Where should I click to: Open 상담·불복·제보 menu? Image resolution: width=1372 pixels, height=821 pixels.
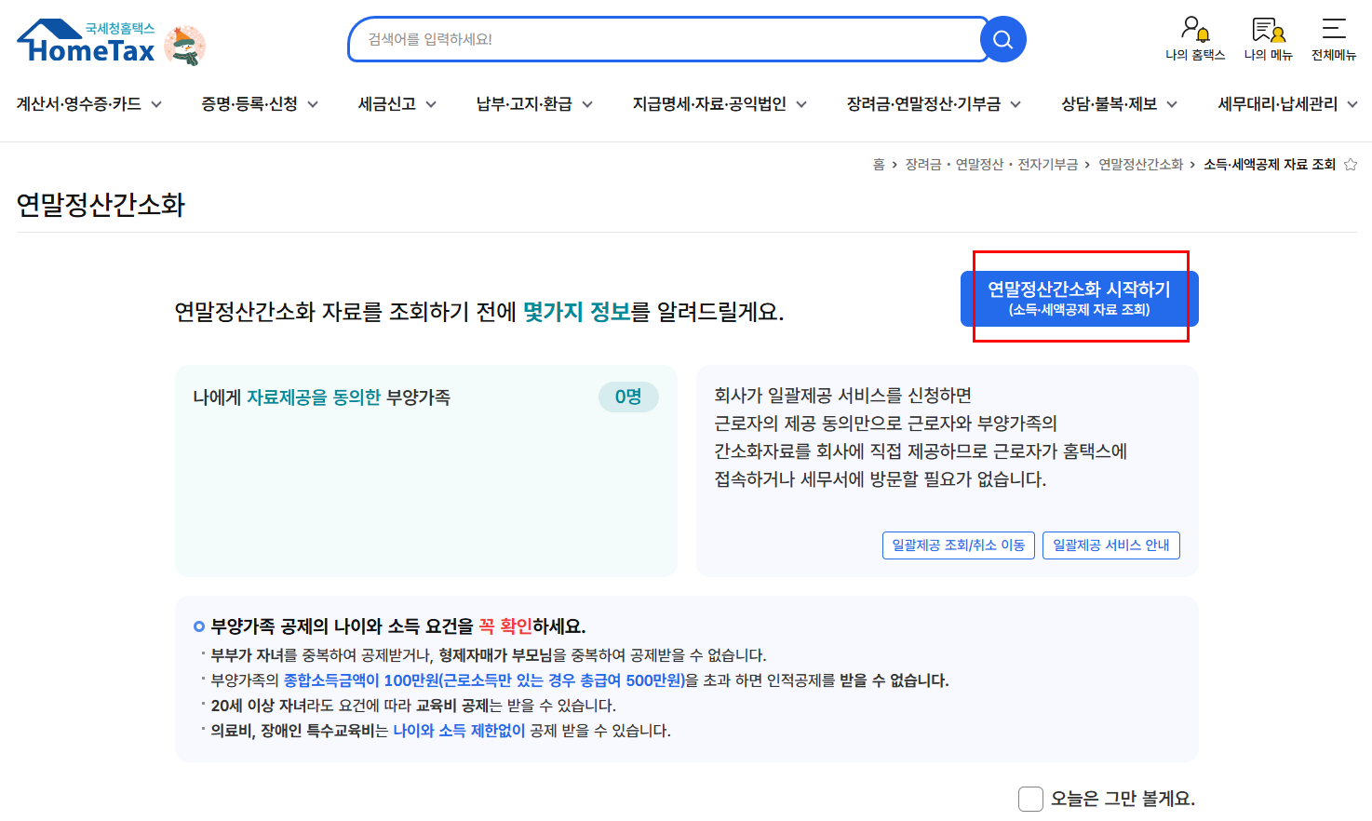[1119, 104]
